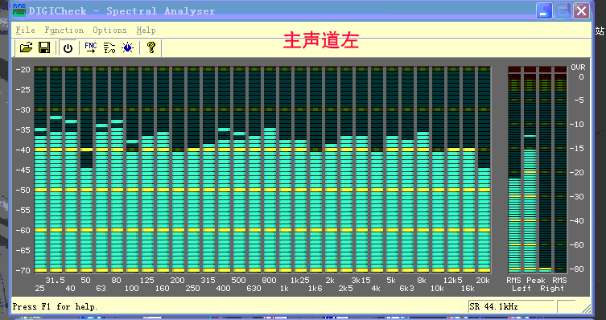Click the 500 Hz band label

point(238,281)
